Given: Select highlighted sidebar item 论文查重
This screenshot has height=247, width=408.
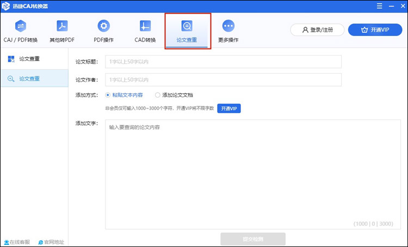Looking at the screenshot, I should 34,79.
